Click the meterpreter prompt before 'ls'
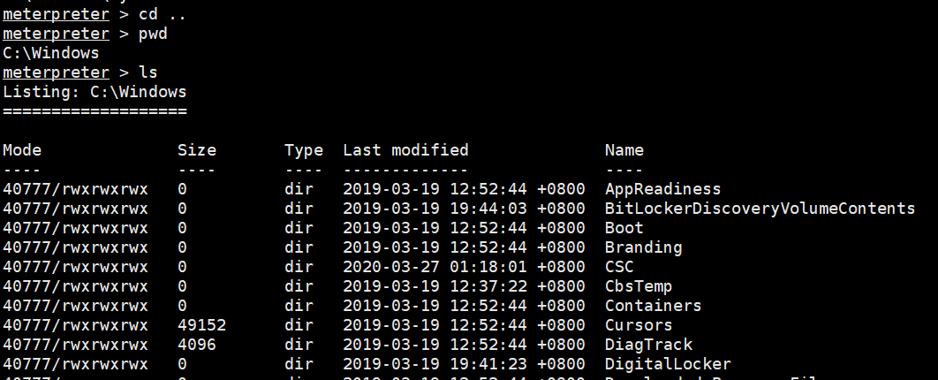Screen dimensions: 938x380 point(57,73)
